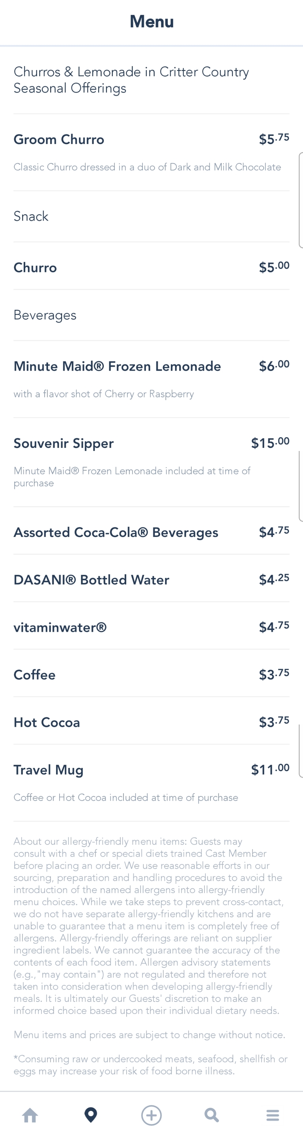Select DASANI Bottled Water

[92, 580]
